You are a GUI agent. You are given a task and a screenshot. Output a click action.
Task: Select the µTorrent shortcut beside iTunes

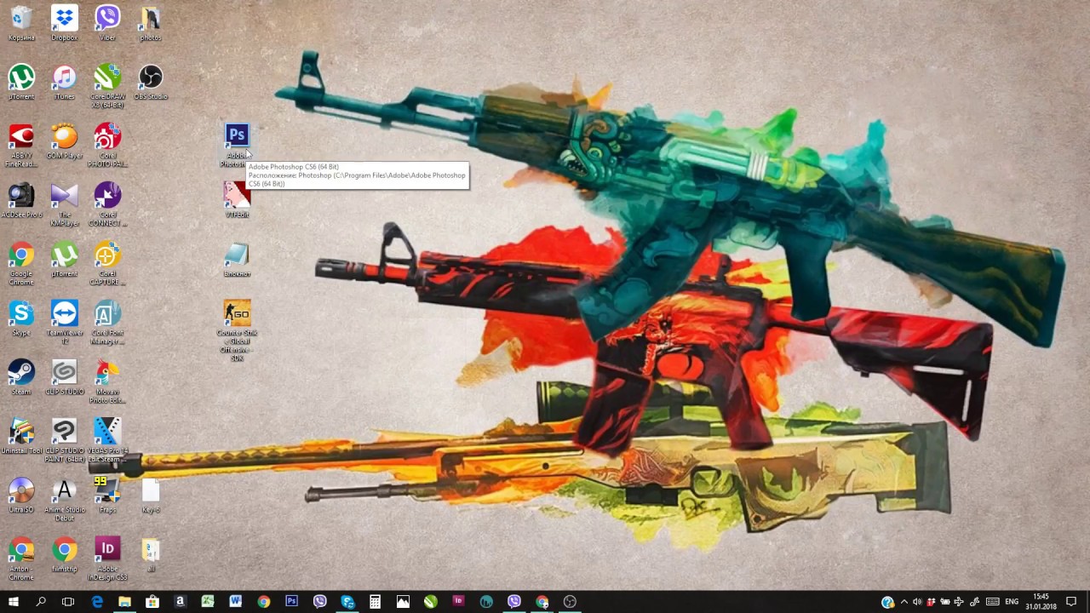coord(21,82)
